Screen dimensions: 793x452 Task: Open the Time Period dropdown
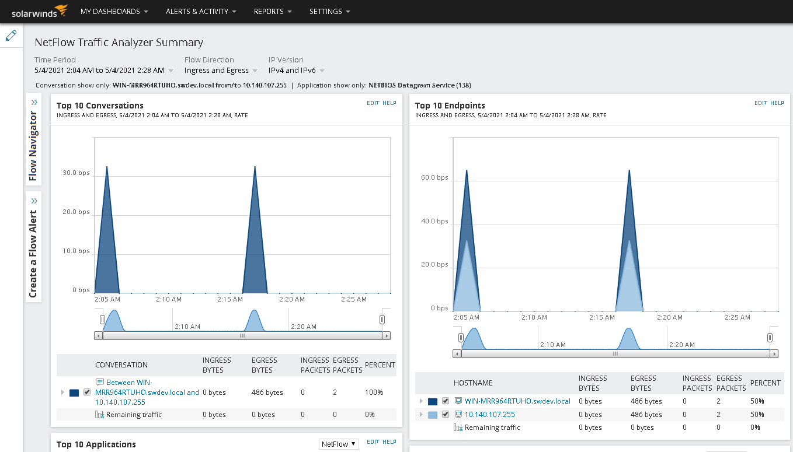(x=104, y=71)
